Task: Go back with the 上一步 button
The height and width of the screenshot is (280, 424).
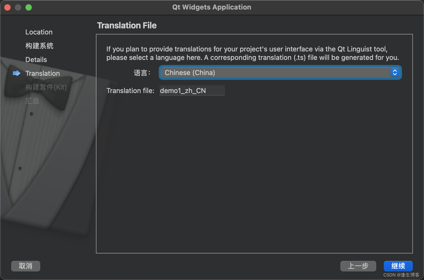Action: click(x=358, y=266)
